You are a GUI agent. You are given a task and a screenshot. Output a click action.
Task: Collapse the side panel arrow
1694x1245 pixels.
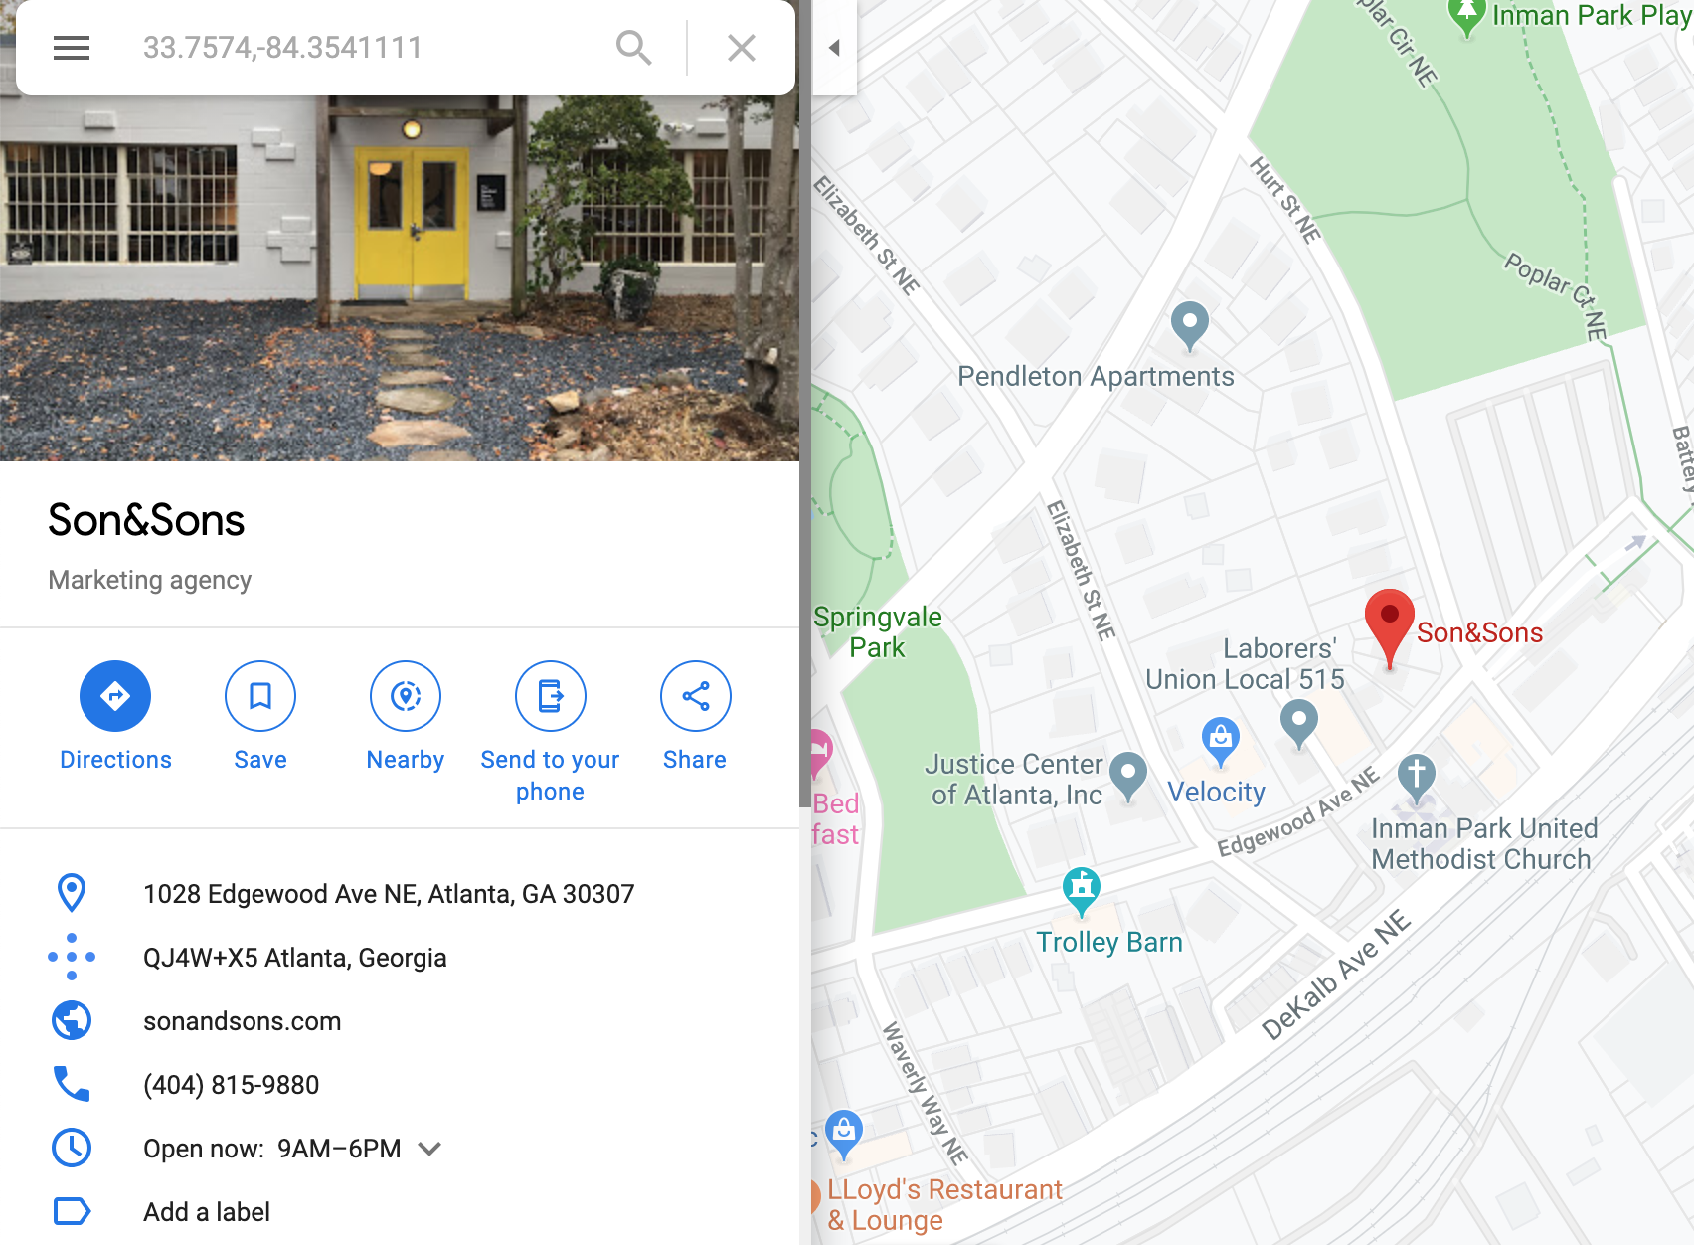pyautogui.click(x=835, y=48)
